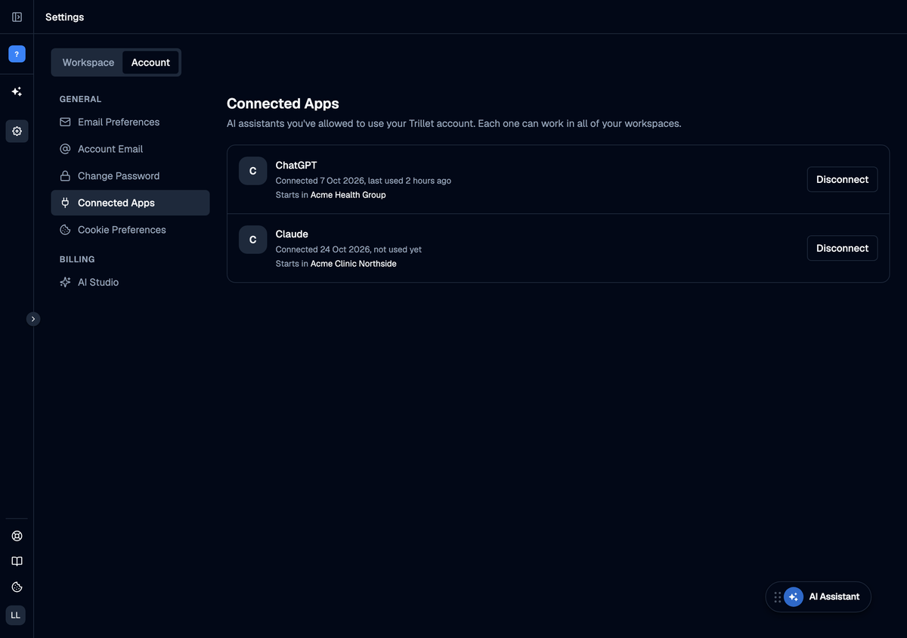Viewport: 907px width, 638px height.
Task: Grab the AI Assistant drag handle dots
Action: click(777, 597)
